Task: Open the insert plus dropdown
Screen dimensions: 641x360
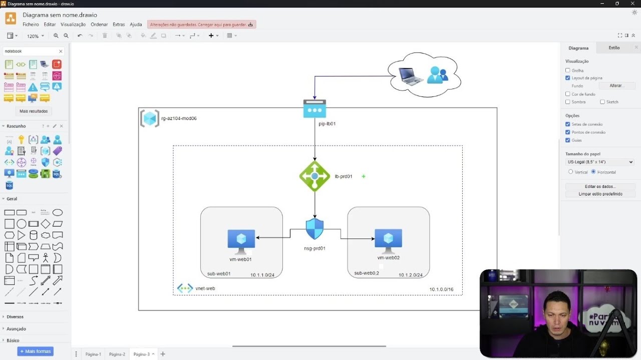Action: coord(213,36)
